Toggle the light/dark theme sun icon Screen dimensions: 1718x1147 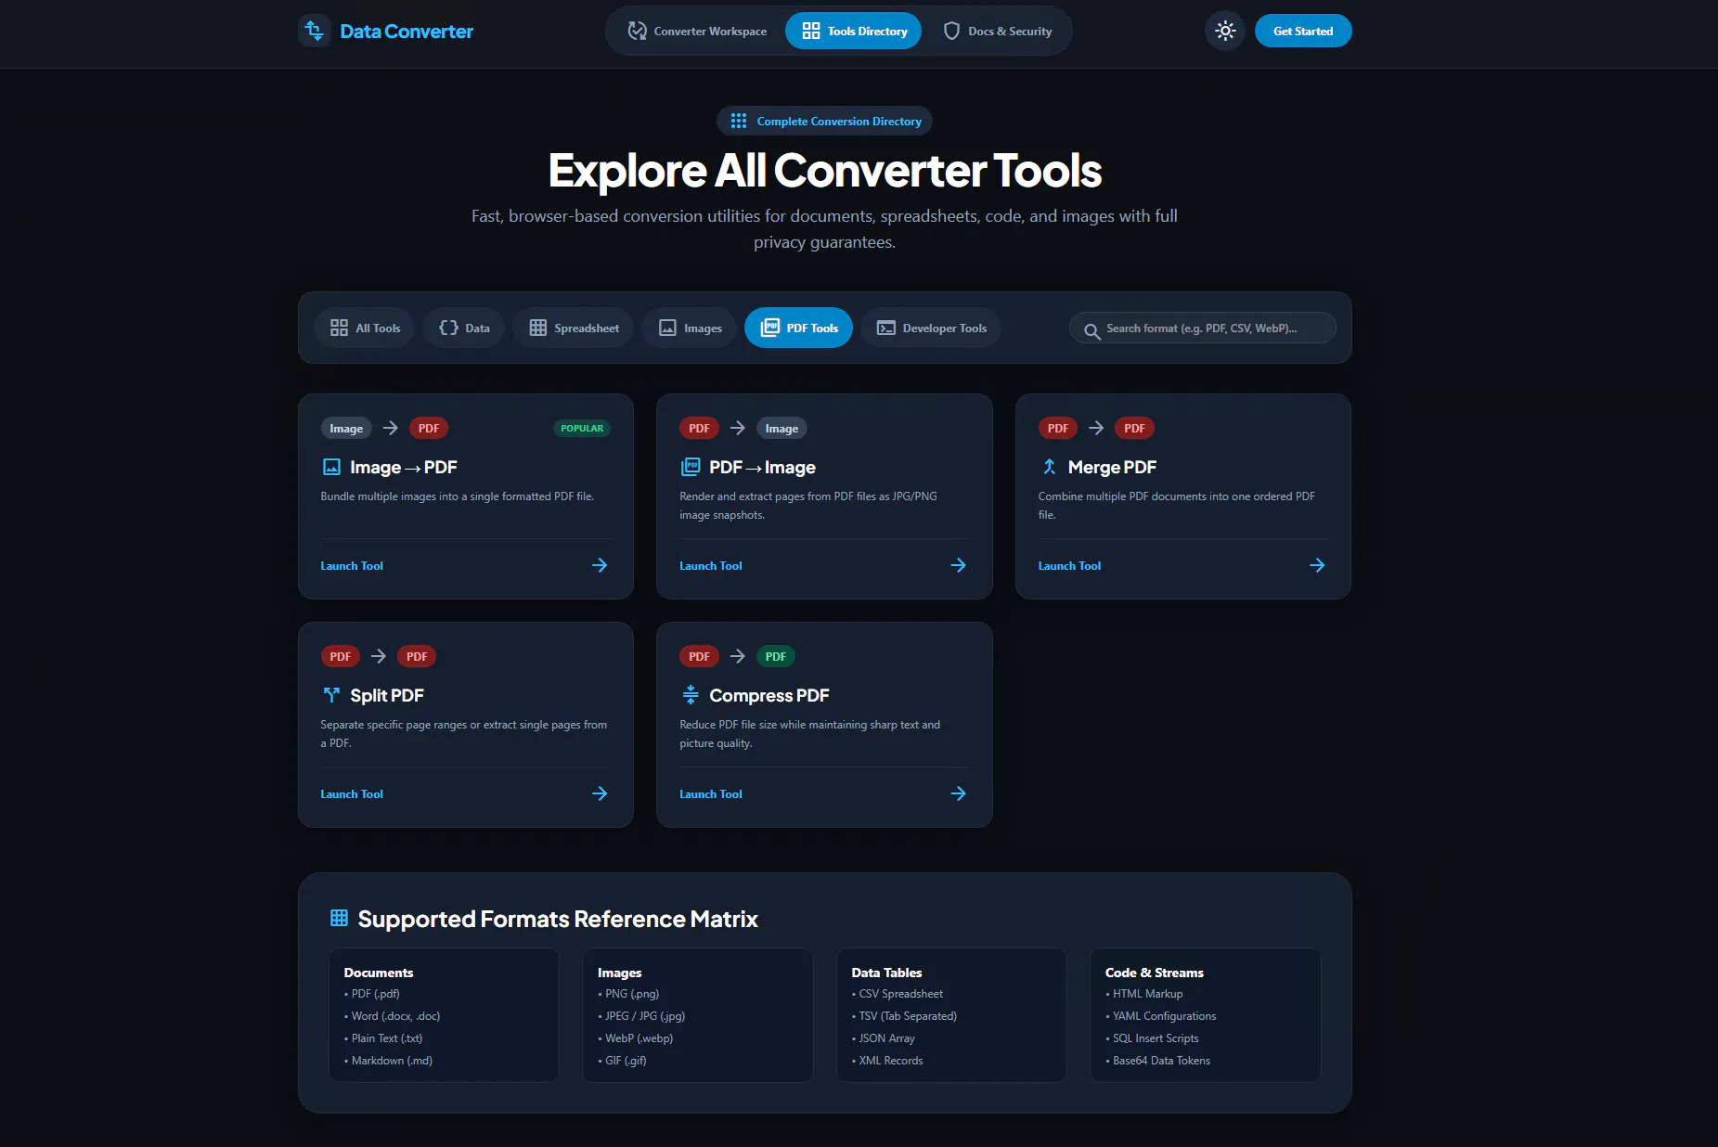pos(1225,31)
